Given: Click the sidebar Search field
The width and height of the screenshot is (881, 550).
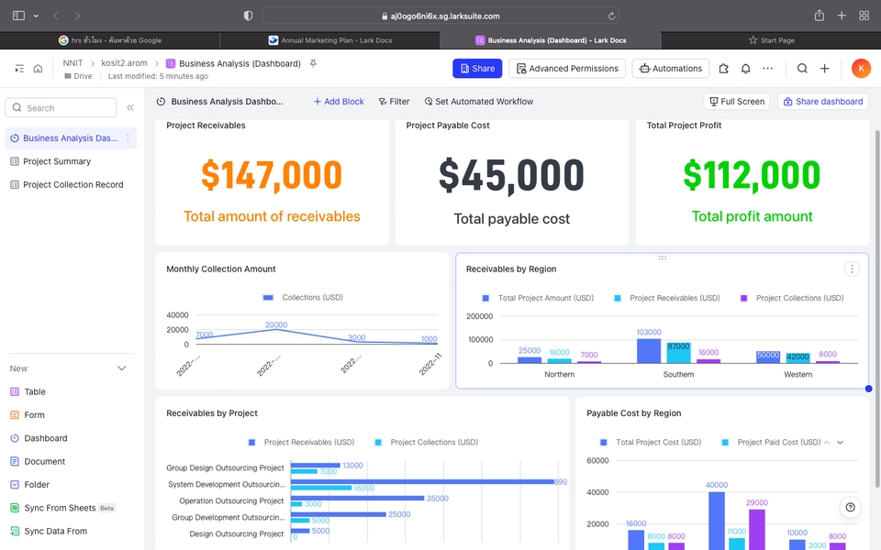Looking at the screenshot, I should click(x=61, y=108).
